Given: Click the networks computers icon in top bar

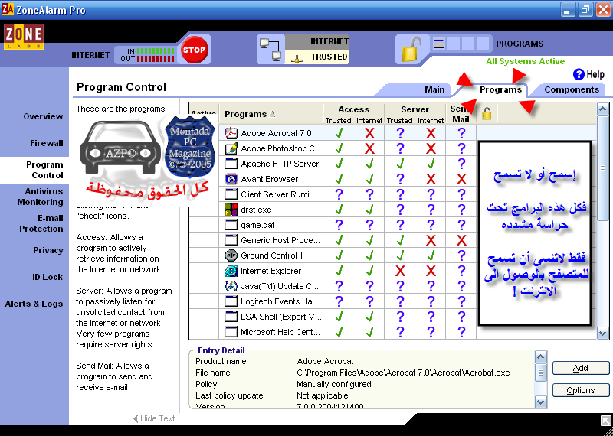Looking at the screenshot, I should click(272, 50).
